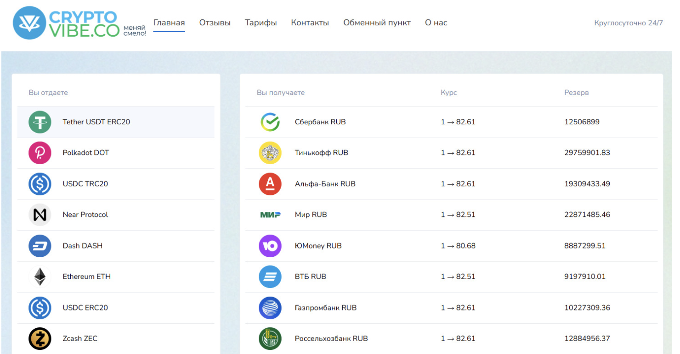Select the USDC ERC20 label

(85, 308)
